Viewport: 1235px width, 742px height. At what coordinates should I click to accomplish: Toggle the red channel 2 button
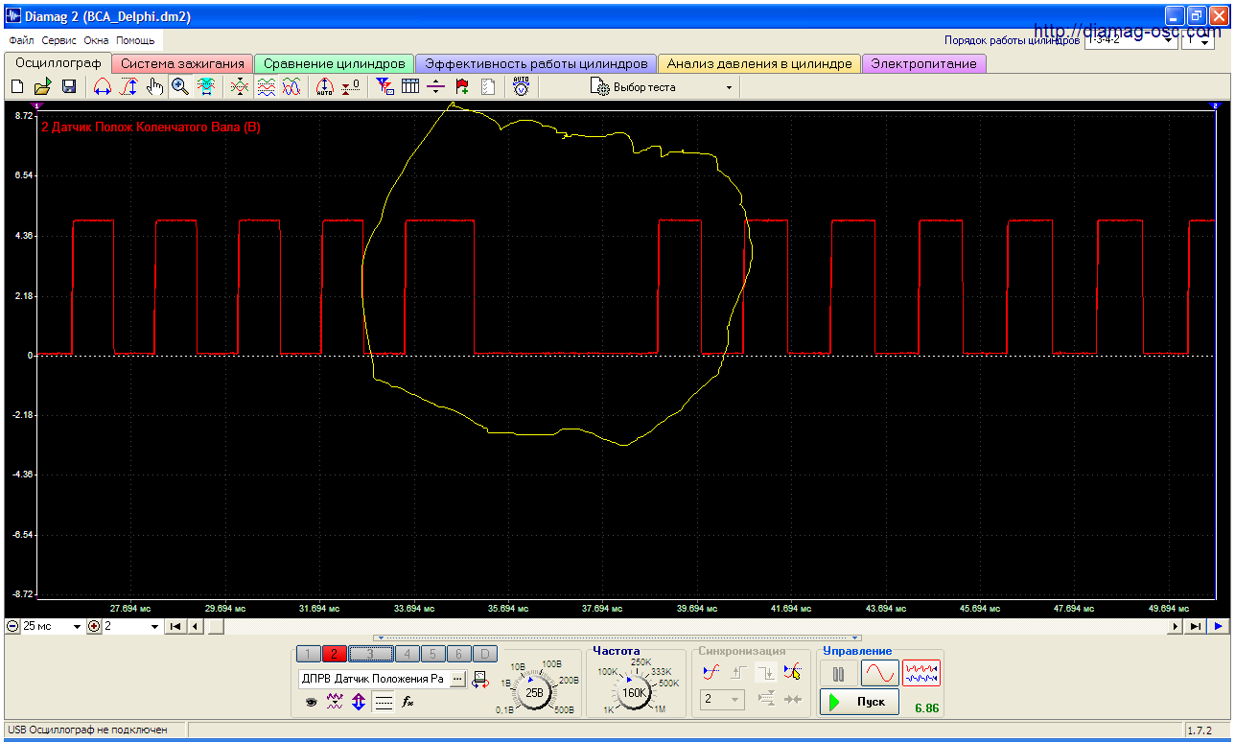pyautogui.click(x=334, y=654)
